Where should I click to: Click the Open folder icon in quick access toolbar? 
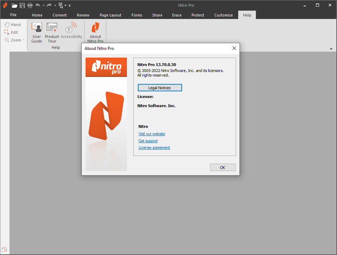[14, 5]
